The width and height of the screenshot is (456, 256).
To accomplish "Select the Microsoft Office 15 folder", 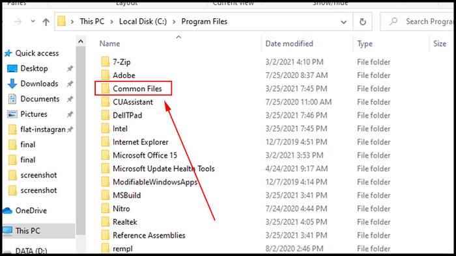I will (145, 155).
